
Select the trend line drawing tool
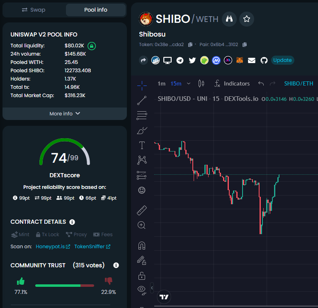pos(142,100)
